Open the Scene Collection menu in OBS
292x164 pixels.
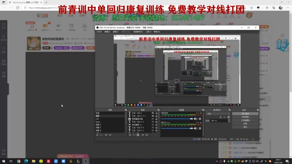138,32
